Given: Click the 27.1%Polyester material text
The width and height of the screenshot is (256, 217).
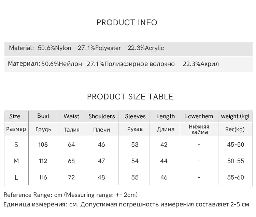Looking at the screenshot, I should (x=99, y=48).
